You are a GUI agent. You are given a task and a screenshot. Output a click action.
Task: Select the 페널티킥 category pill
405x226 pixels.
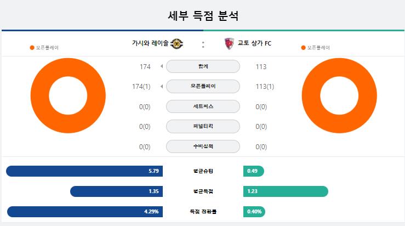(203, 127)
